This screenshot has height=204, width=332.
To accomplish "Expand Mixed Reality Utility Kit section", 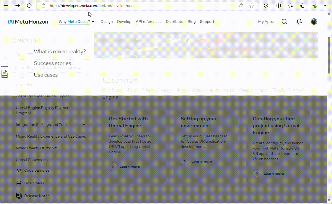I will [84, 148].
